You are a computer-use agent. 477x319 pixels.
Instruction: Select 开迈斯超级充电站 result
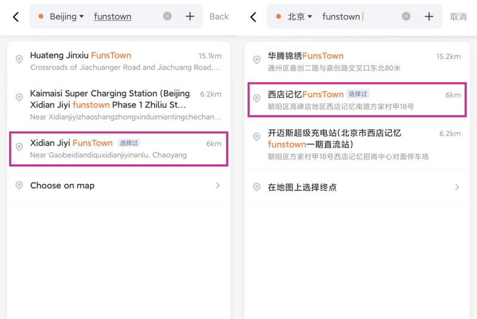pos(357,144)
